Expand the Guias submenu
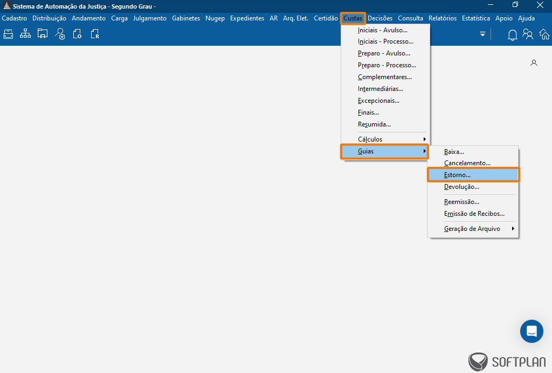552x373 pixels. tap(384, 151)
